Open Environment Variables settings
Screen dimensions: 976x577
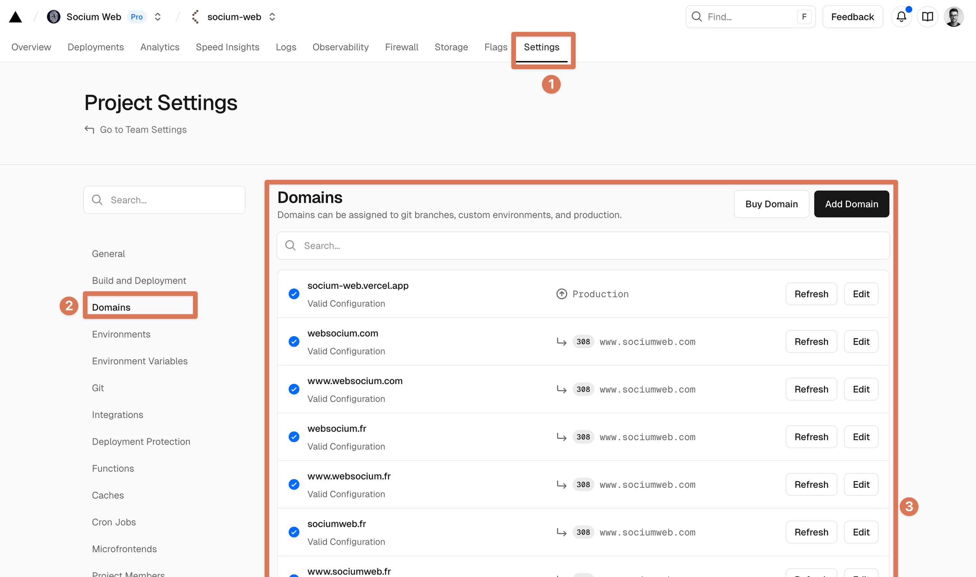(140, 361)
